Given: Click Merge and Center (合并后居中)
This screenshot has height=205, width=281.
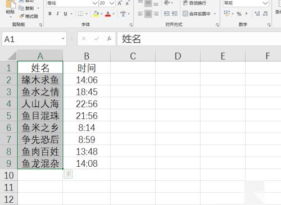Looking at the screenshot, I should click(197, 13).
